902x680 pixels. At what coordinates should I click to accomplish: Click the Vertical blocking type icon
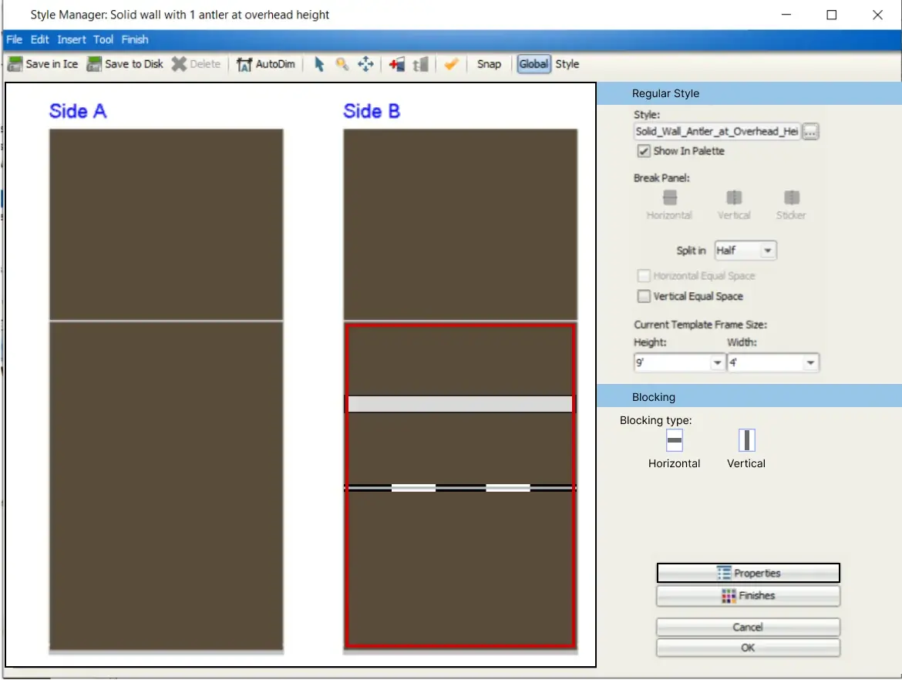pyautogui.click(x=746, y=441)
